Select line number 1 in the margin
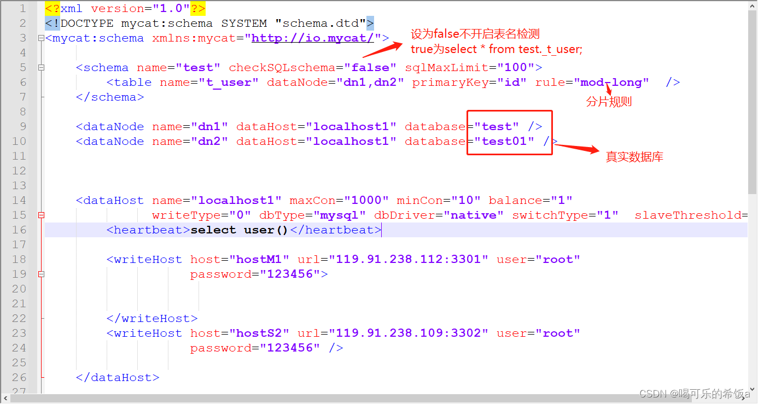This screenshot has height=404, width=758. click(22, 9)
